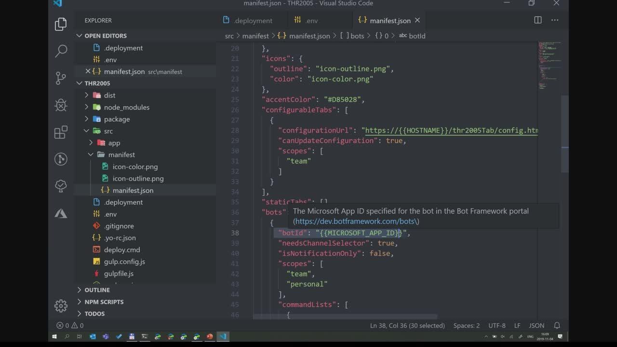Image resolution: width=617 pixels, height=347 pixels.
Task: Click the split editor right icon
Action: (x=538, y=20)
